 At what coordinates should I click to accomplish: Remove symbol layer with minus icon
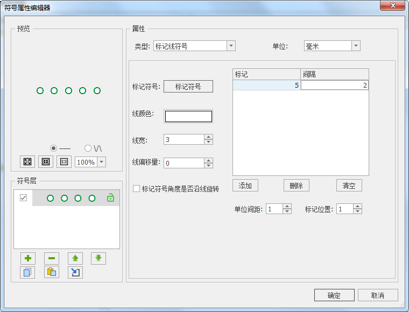click(x=52, y=258)
